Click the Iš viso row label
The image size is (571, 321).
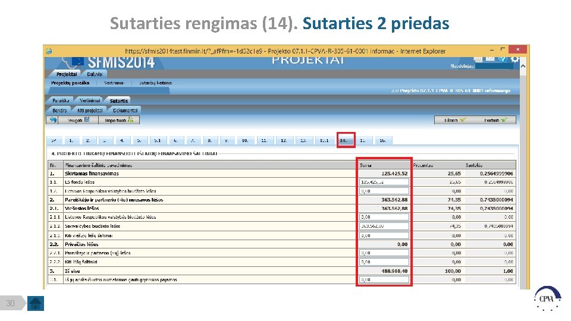[x=73, y=271]
